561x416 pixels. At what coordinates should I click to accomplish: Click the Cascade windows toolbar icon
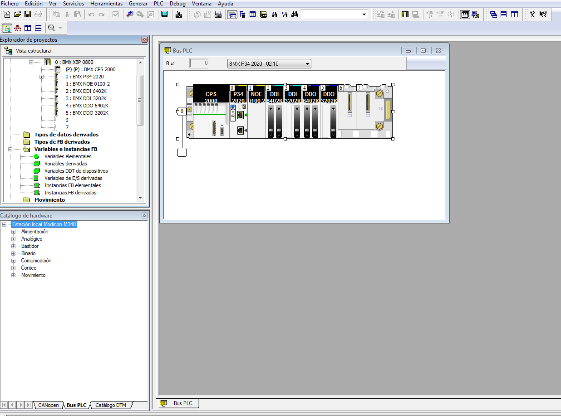click(x=493, y=14)
